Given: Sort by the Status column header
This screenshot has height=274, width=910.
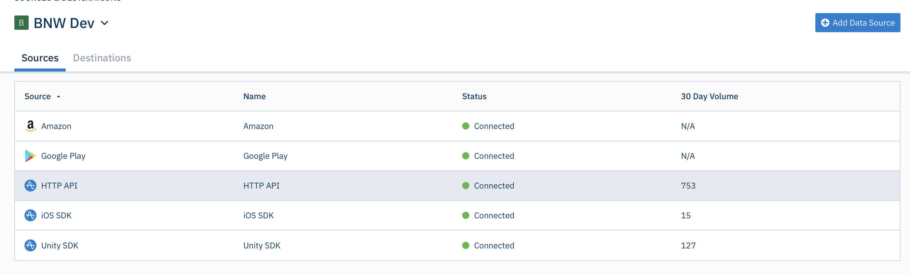Looking at the screenshot, I should (474, 96).
